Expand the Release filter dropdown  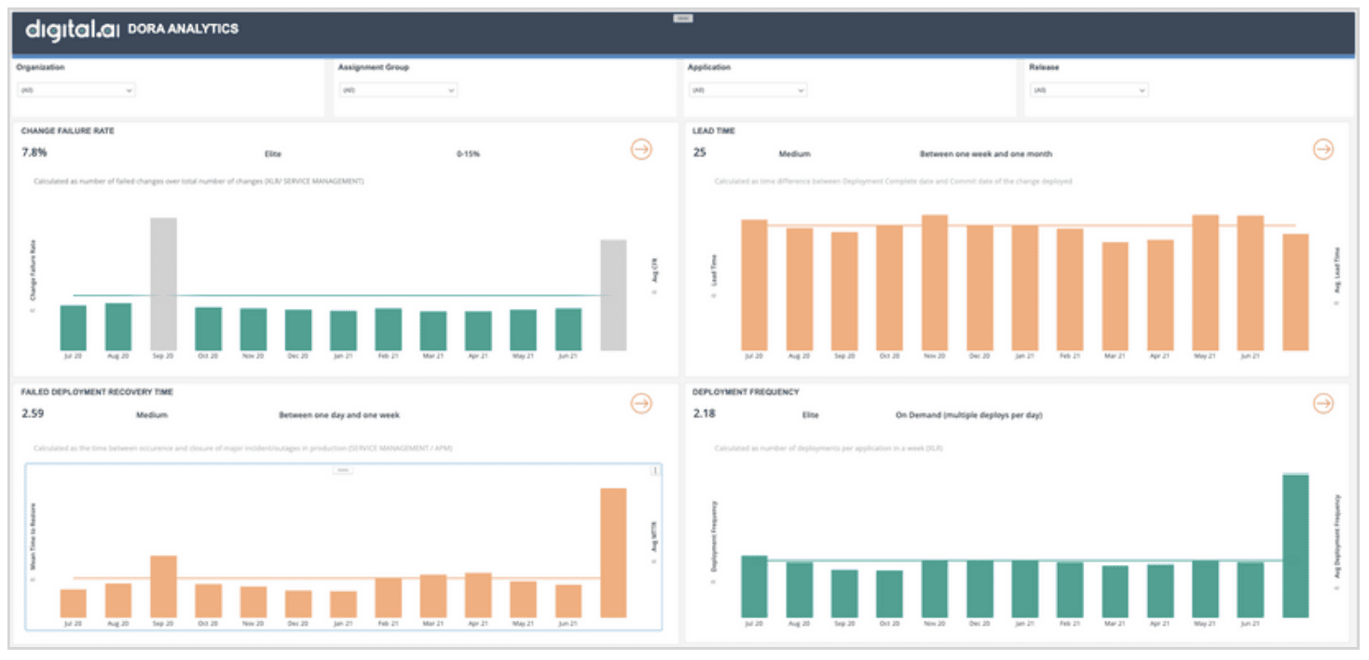click(1089, 90)
